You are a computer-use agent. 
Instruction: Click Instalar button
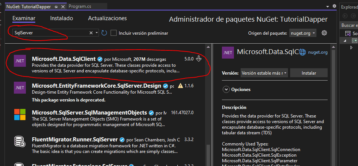click(309, 73)
